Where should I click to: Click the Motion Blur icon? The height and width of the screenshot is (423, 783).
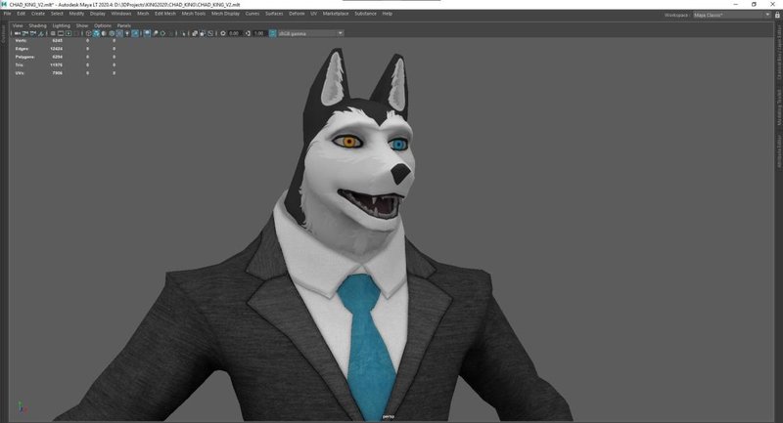point(156,33)
